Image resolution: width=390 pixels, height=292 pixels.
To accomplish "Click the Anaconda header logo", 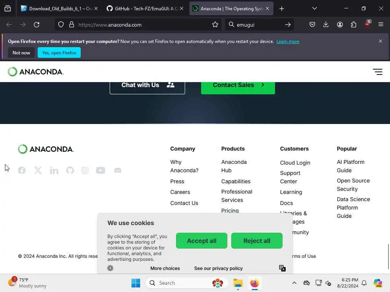I will [35, 72].
